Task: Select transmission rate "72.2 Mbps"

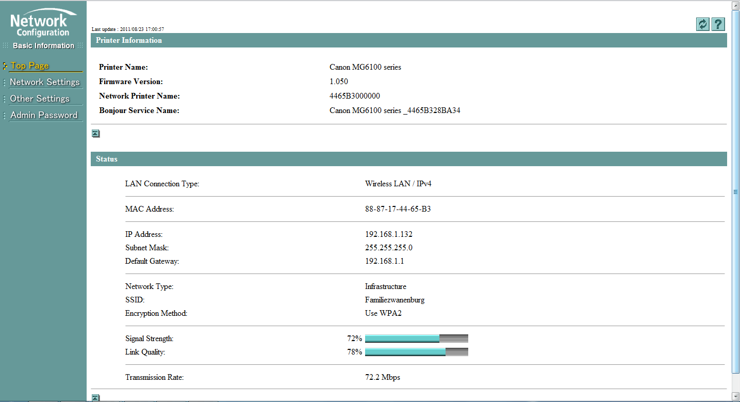Action: tap(383, 377)
